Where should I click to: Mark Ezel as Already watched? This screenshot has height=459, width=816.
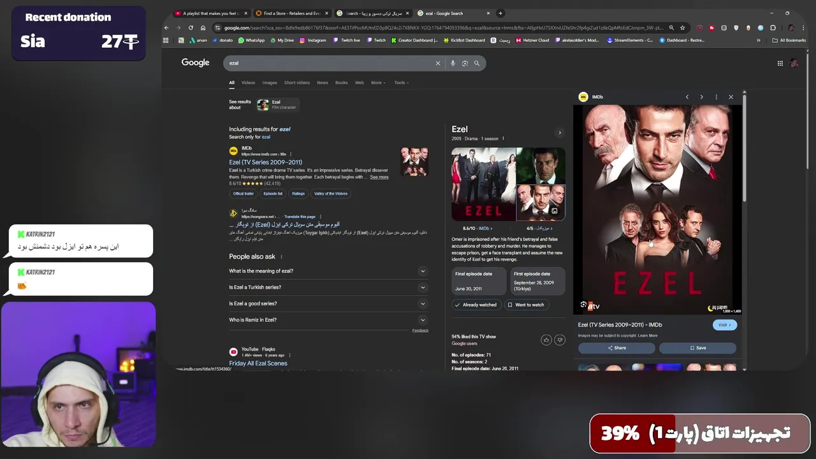tap(475, 305)
